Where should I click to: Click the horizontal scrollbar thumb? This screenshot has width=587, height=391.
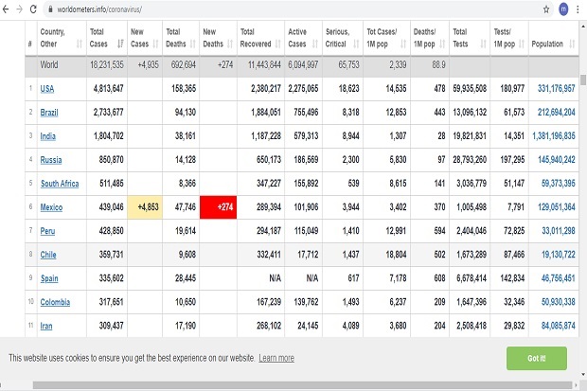pos(302,385)
